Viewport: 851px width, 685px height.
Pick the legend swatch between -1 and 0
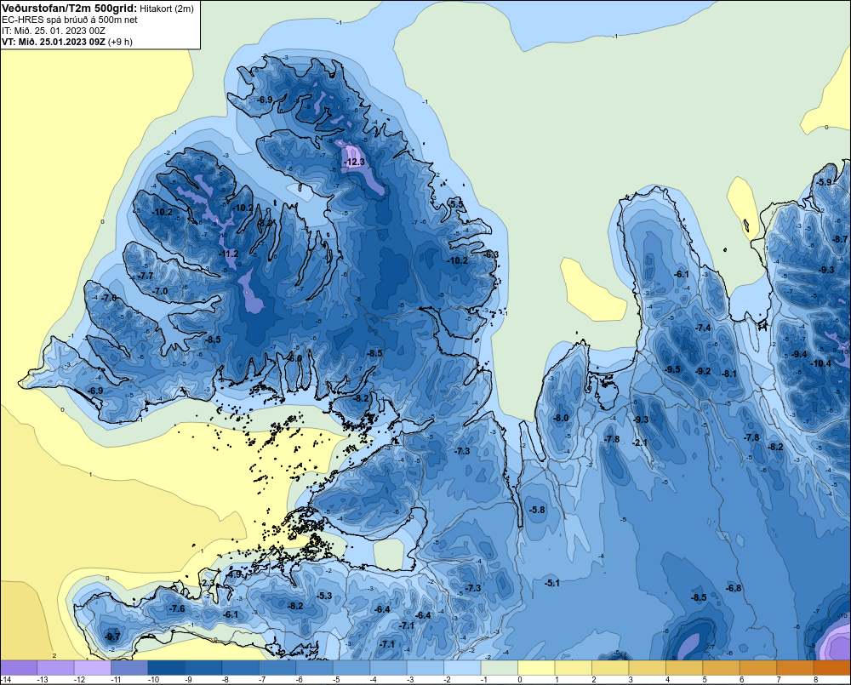point(500,668)
